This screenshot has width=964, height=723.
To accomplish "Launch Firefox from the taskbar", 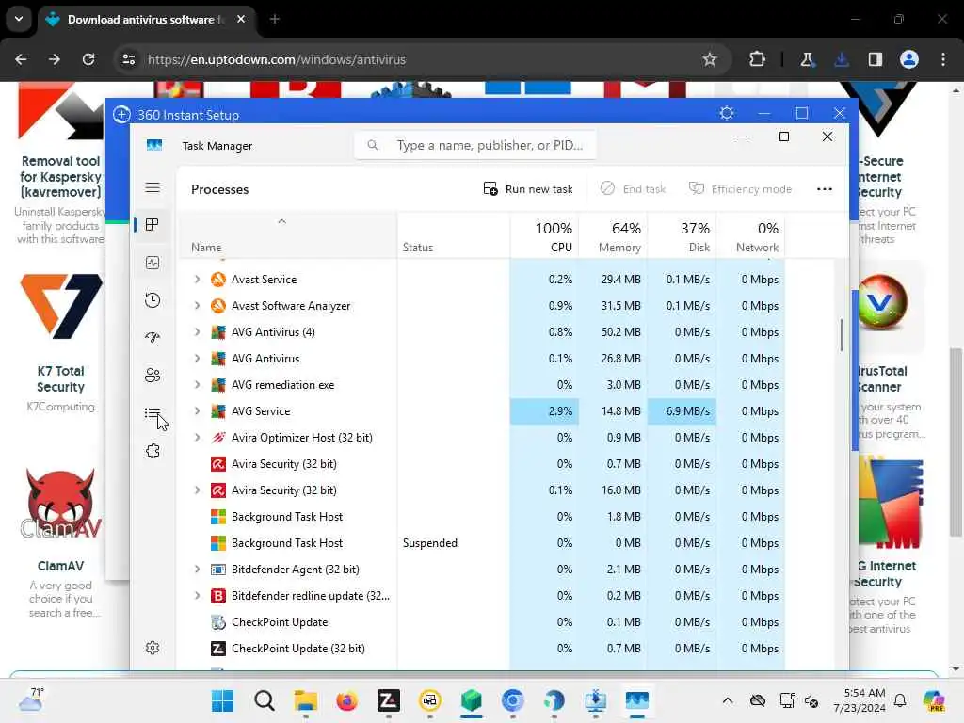I will tap(346, 700).
